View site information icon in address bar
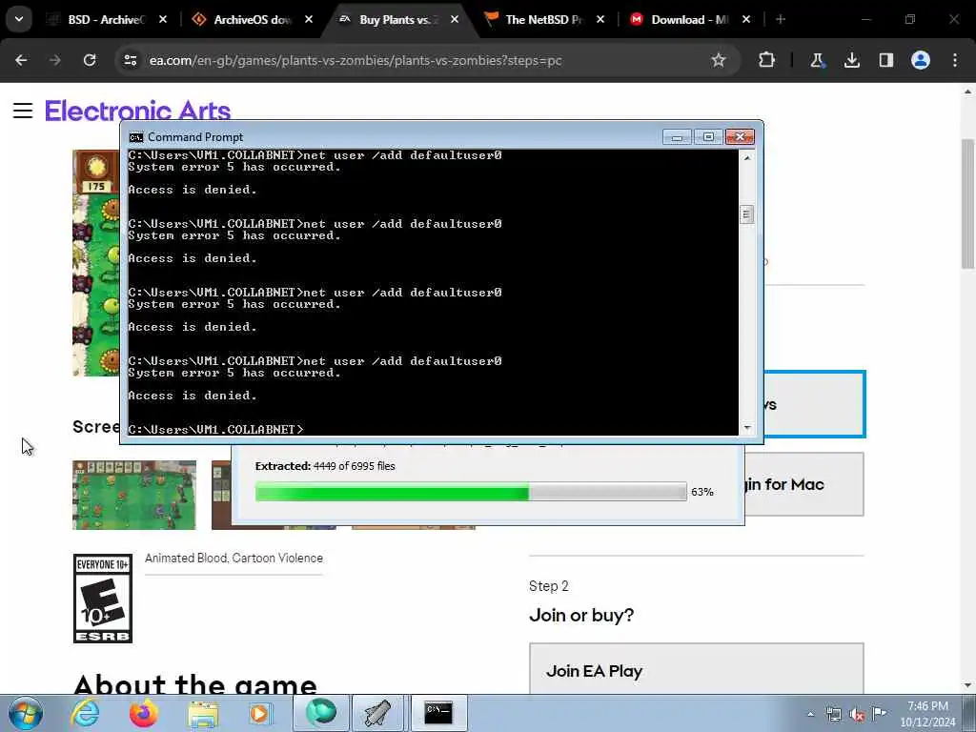The image size is (976, 732). (130, 60)
